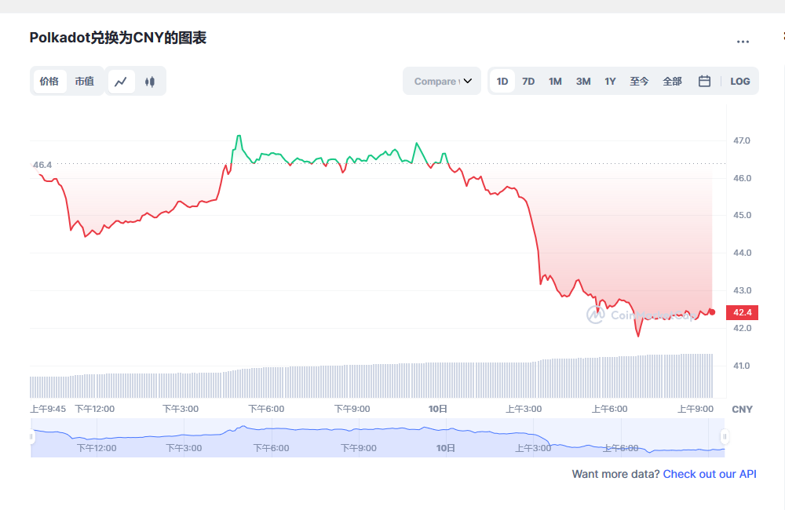785x510 pixels.
Task: Select the 1D time range
Action: click(502, 81)
